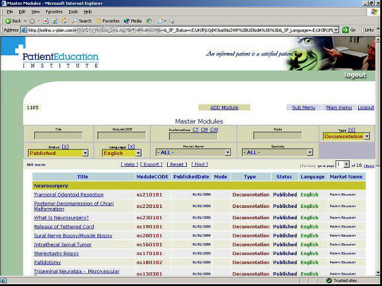This screenshot has width=382, height=286.
Task: Open the Favorites toolbar button
Action: coord(107,21)
